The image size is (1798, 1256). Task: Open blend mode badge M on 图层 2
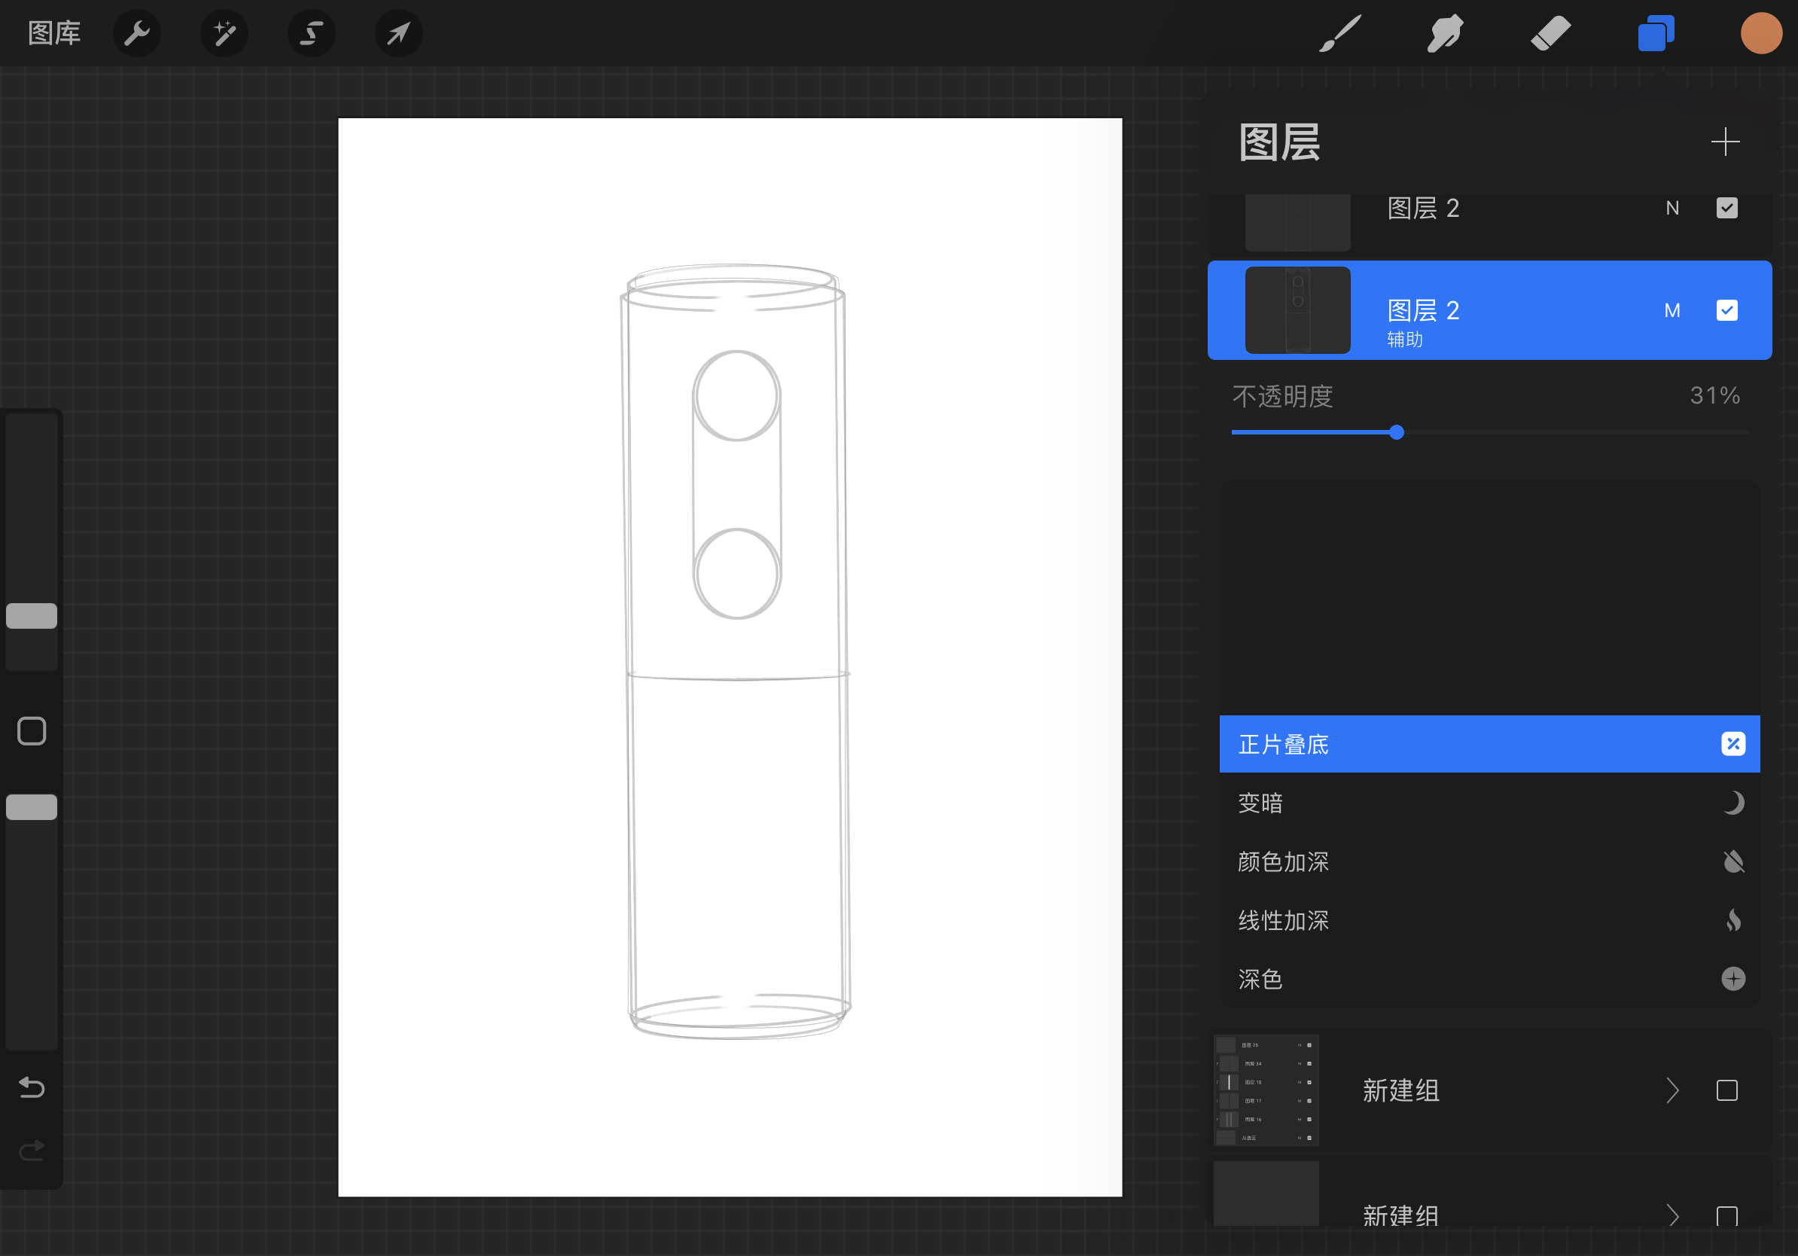(1673, 310)
